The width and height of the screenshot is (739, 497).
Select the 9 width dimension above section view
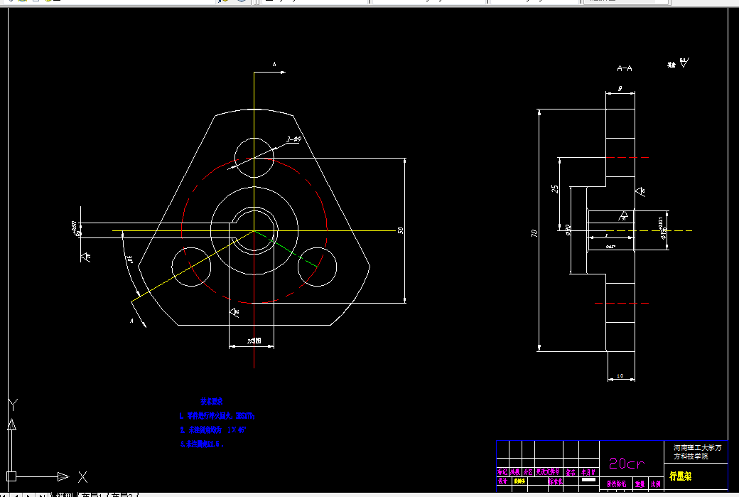click(620, 88)
